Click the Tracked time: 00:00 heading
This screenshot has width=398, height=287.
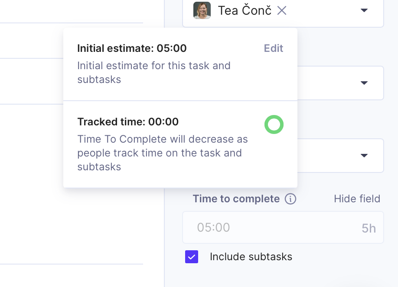point(127,122)
